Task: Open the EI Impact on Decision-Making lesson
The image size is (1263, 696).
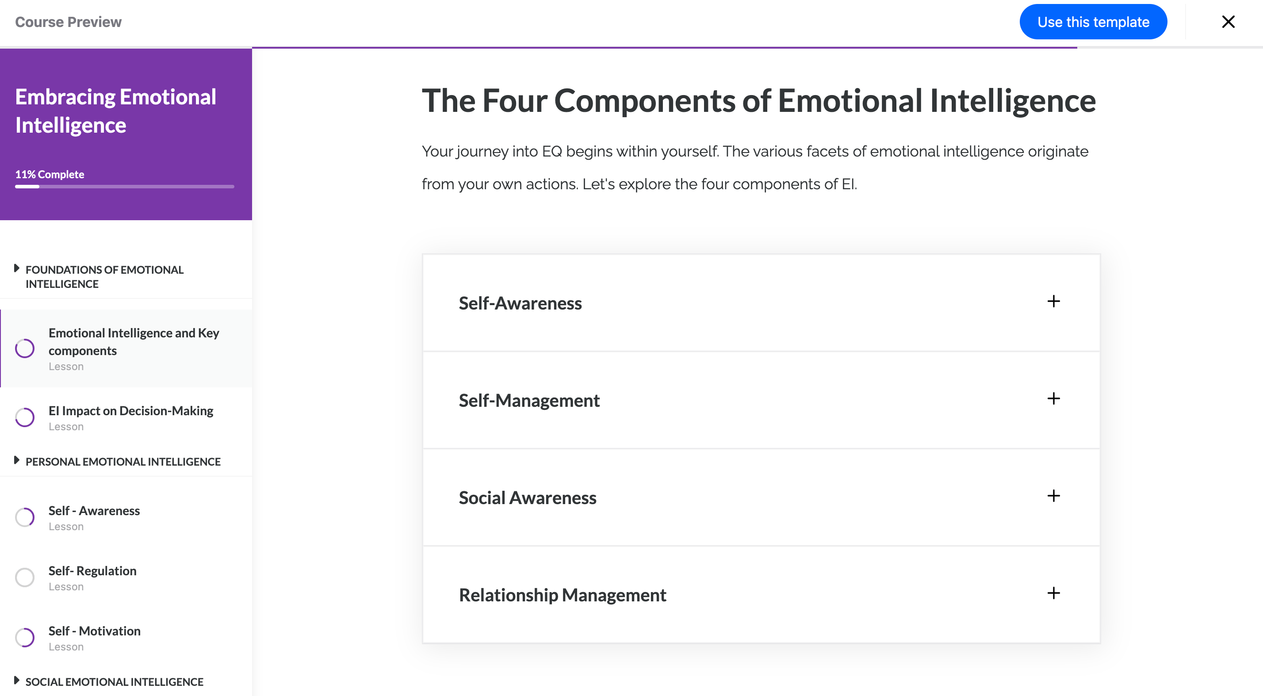Action: [130, 411]
